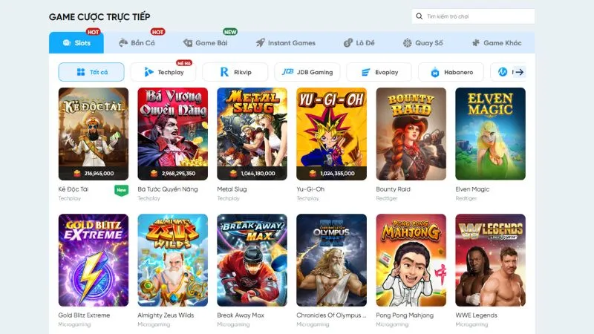Filter games by Rikvip provider
This screenshot has width=594, height=334.
coord(235,72)
